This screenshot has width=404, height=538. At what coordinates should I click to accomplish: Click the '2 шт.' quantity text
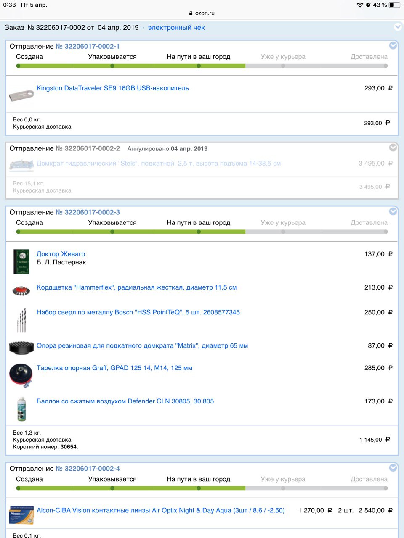[346, 511]
